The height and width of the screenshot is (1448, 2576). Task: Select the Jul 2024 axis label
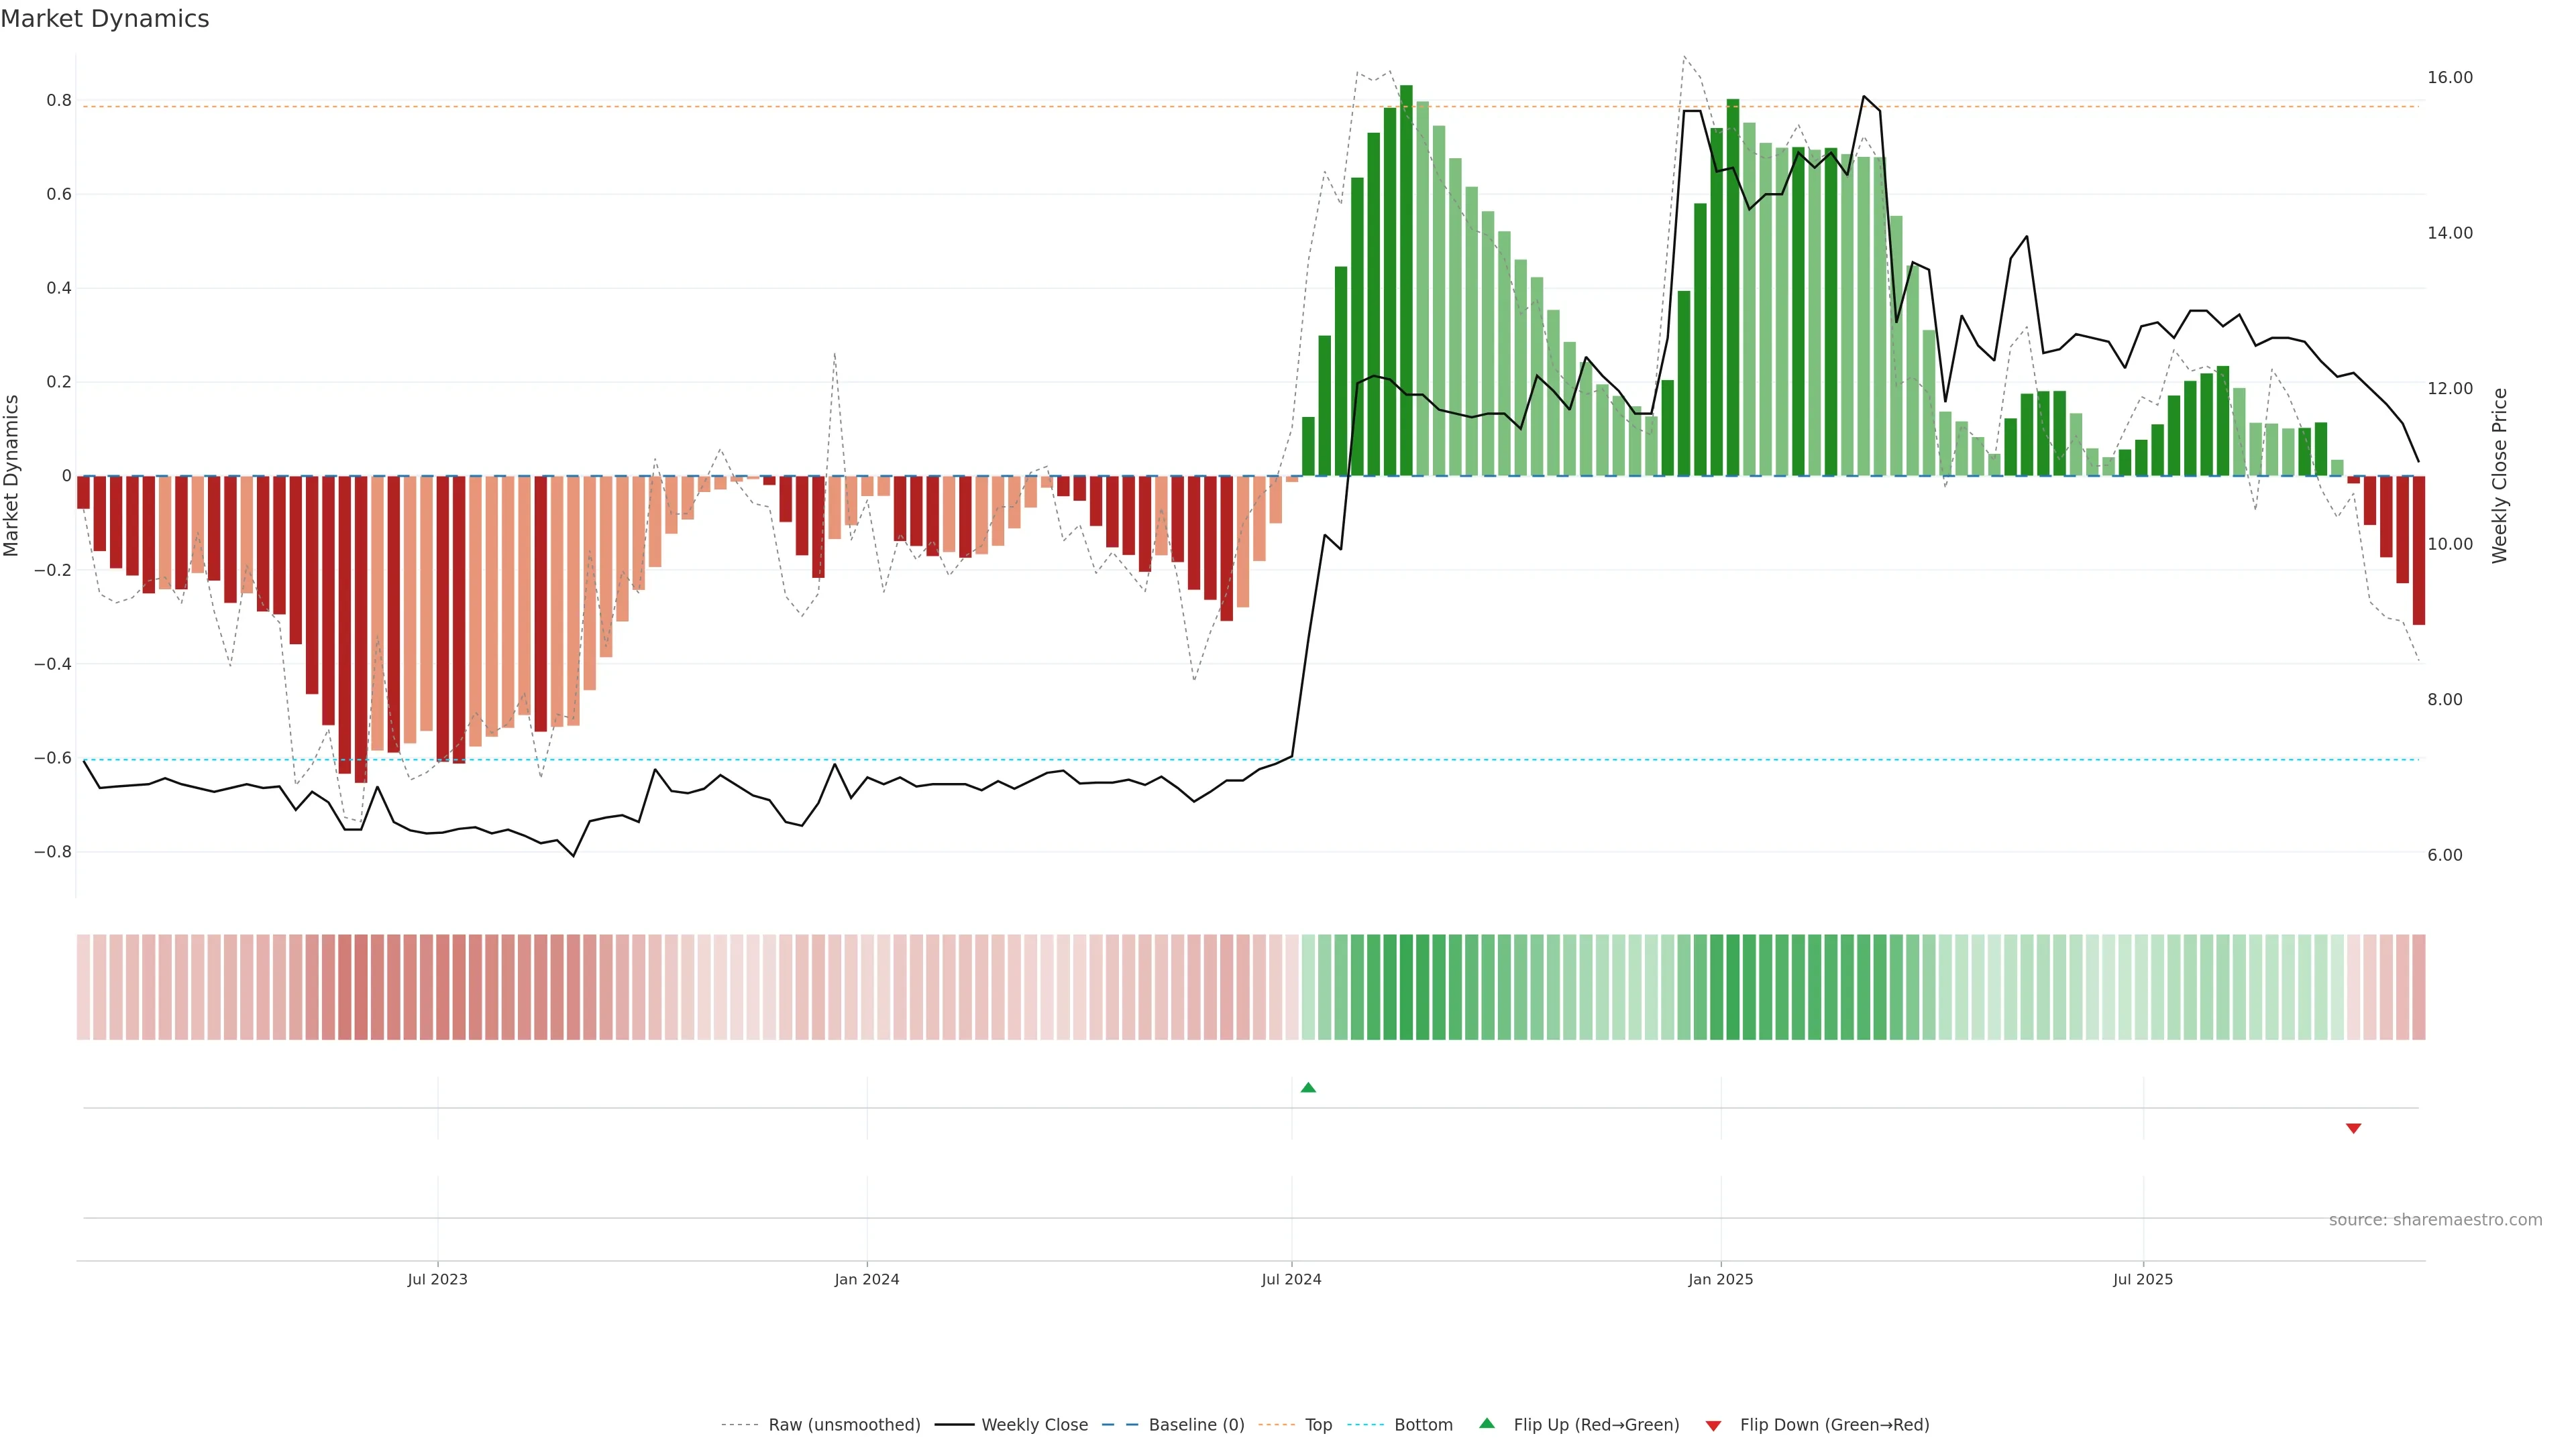coord(1291,1279)
